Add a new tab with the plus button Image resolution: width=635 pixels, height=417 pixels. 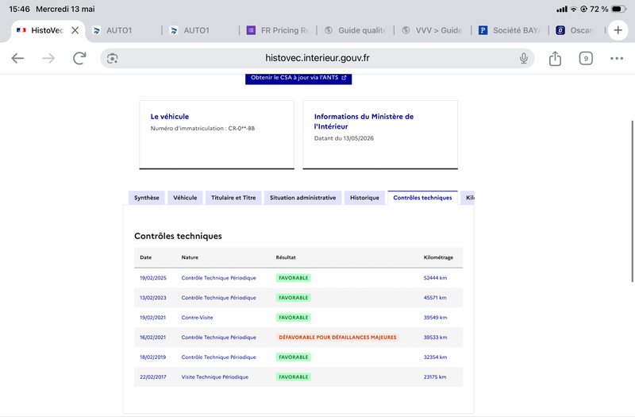618,30
